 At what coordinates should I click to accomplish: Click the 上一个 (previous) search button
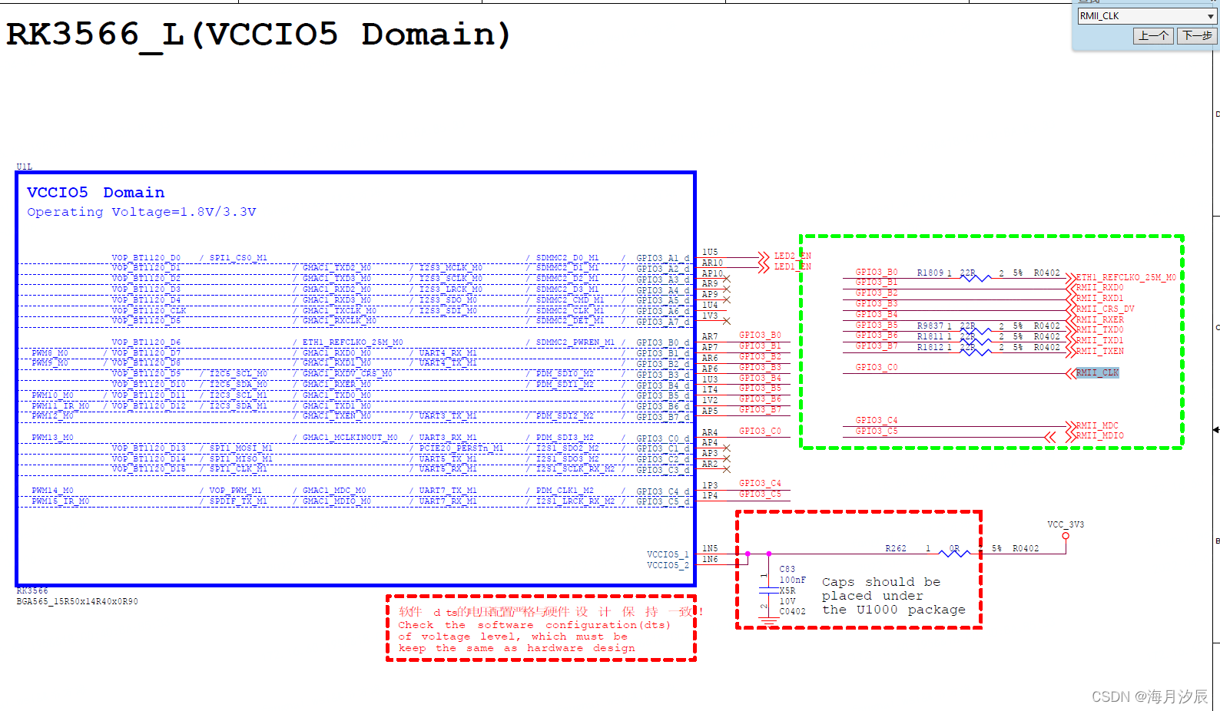click(1153, 36)
